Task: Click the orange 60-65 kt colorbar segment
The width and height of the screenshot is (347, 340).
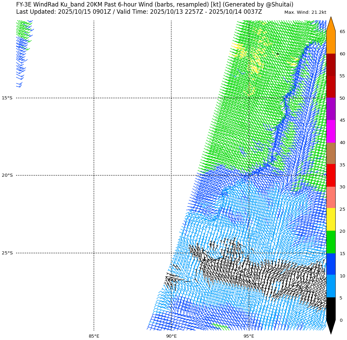Action: coord(330,42)
